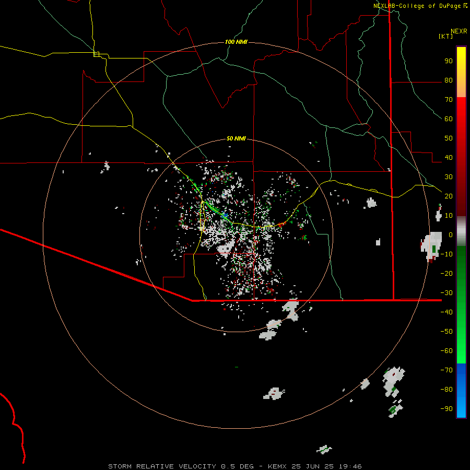Click the -90 value on the velocity scale
The height and width of the screenshot is (470, 470).
coord(446,409)
